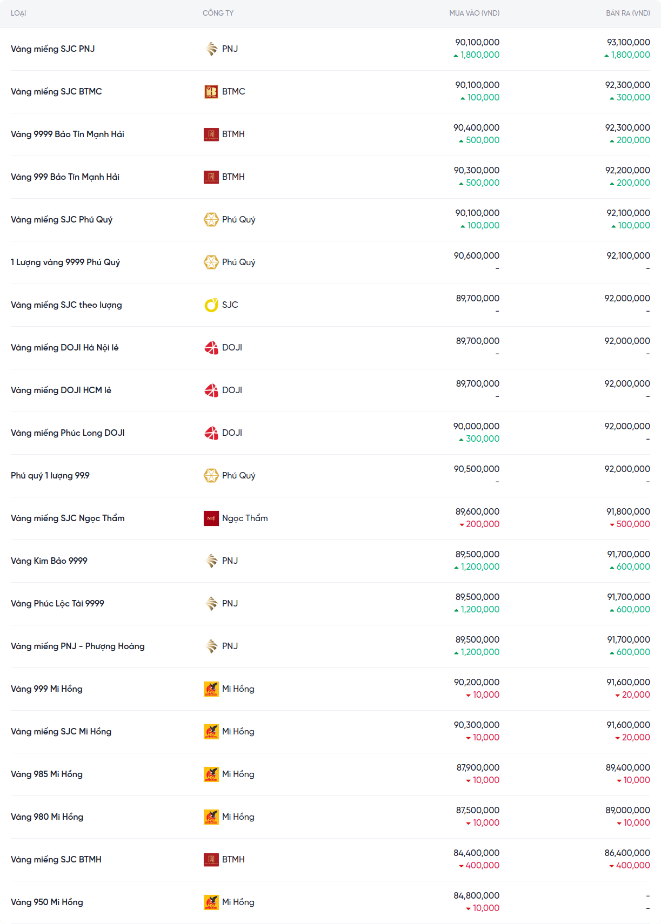Click the CÔNG TY column header

[x=218, y=13]
